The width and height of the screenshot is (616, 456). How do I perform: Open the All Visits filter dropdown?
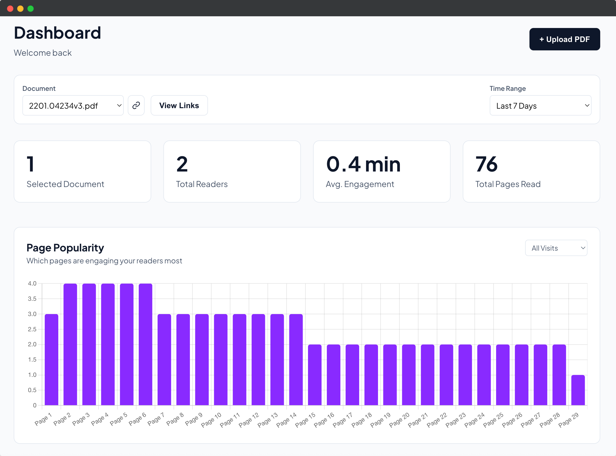point(556,248)
